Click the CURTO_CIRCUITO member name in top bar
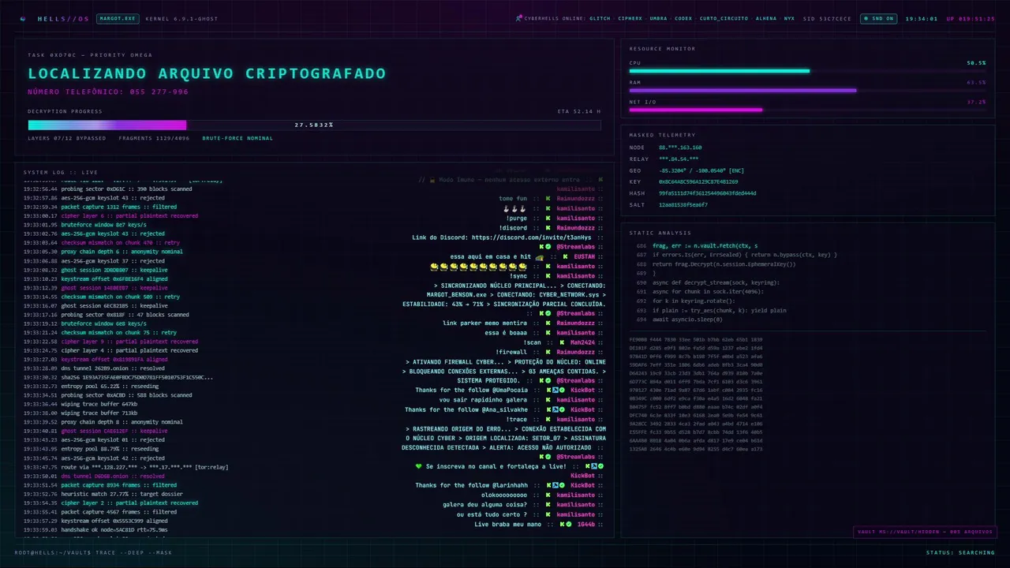 click(724, 18)
